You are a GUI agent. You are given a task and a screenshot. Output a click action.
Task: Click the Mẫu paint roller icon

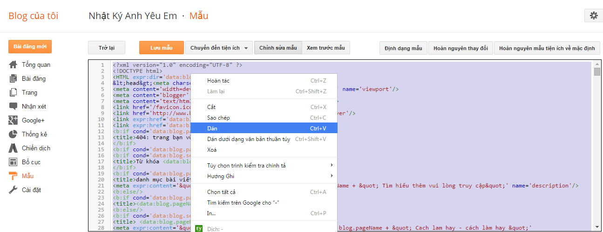(13, 176)
